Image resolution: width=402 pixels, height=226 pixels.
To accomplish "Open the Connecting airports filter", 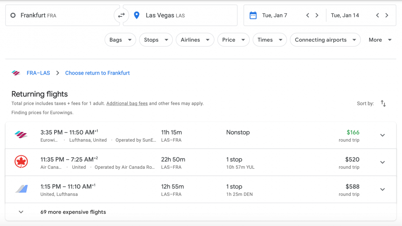I will pos(325,40).
